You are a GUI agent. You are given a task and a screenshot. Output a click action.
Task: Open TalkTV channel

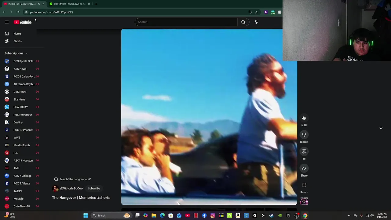click(x=21, y=191)
